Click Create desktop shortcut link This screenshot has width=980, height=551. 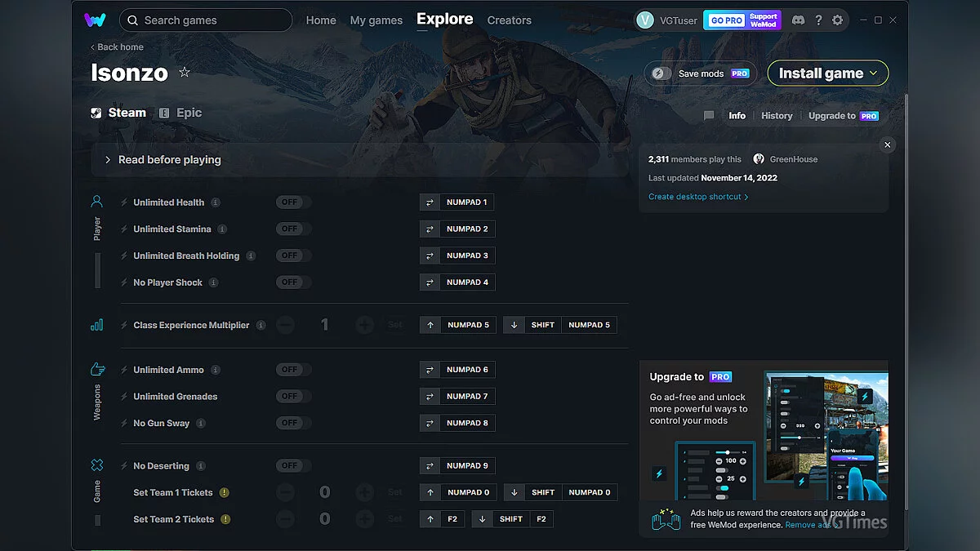click(x=698, y=197)
